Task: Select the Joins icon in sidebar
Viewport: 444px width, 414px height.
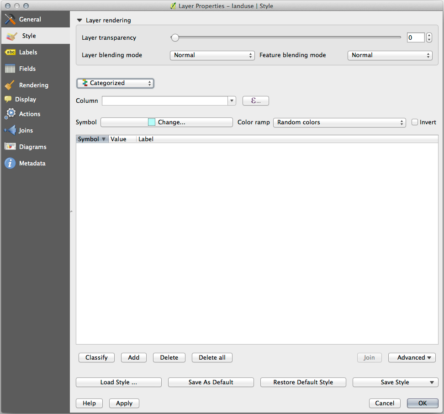Action: (10, 131)
